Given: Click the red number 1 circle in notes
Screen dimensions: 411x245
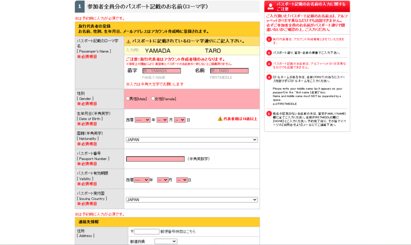Looking at the screenshot, I should point(269,39).
